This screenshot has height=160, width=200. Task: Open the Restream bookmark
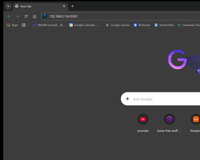142,25
